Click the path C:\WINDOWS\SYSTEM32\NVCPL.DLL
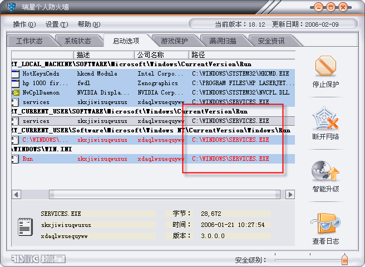 [240, 93]
